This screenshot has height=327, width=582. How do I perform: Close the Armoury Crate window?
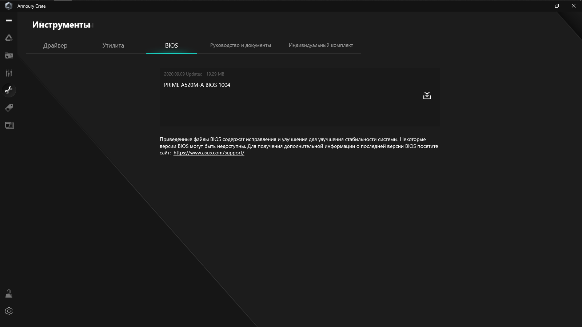[x=574, y=6]
